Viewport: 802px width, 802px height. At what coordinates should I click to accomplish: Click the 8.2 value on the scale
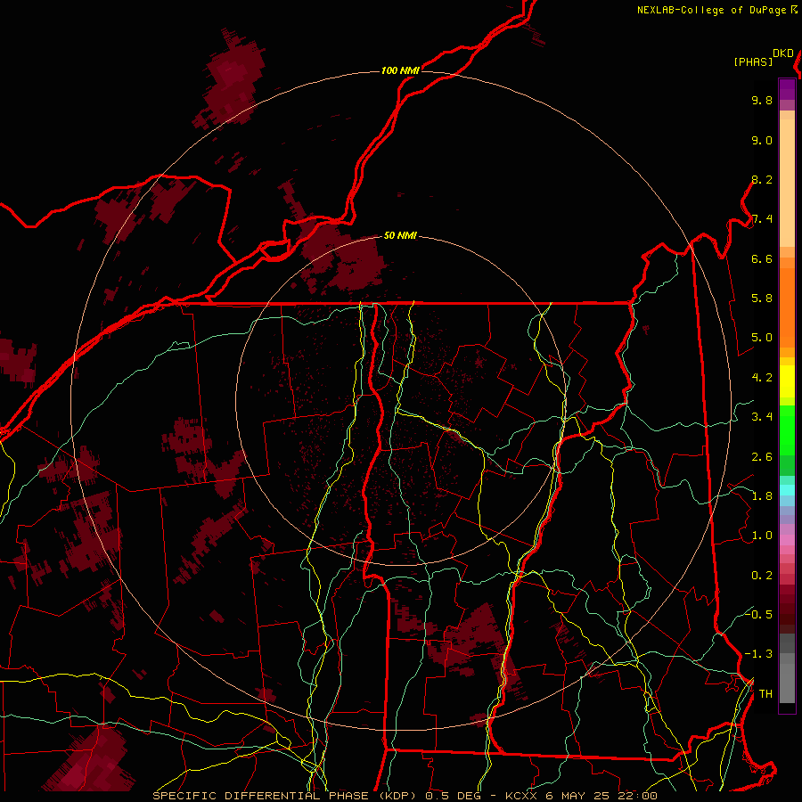click(x=762, y=180)
